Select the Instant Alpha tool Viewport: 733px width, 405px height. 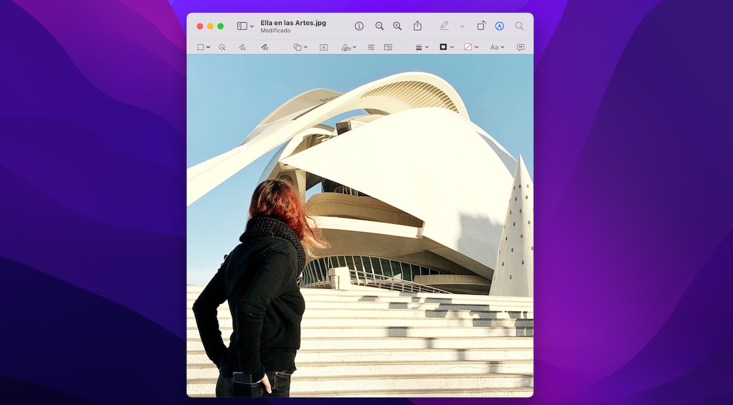pos(222,47)
